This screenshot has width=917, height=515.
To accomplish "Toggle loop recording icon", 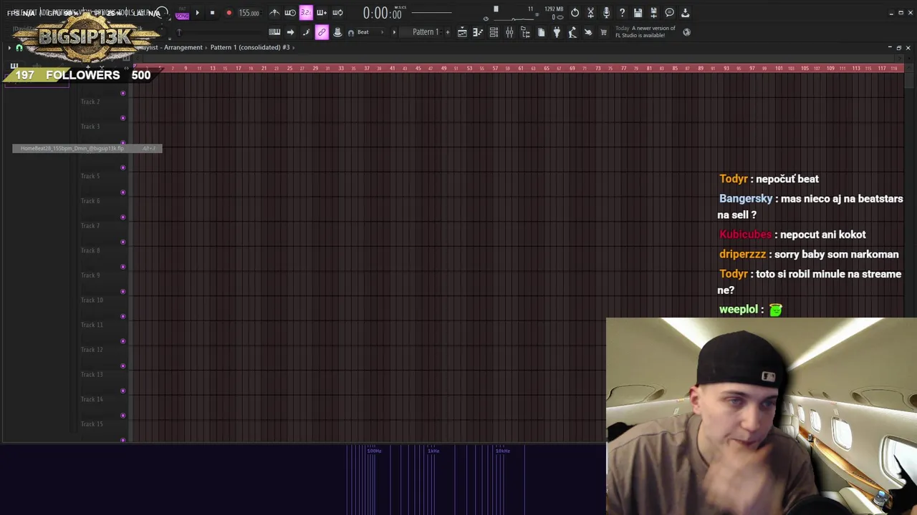I will point(337,13).
